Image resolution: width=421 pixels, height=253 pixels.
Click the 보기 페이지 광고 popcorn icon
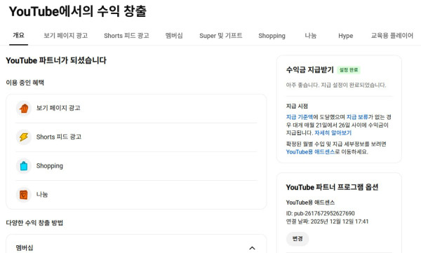click(x=24, y=109)
